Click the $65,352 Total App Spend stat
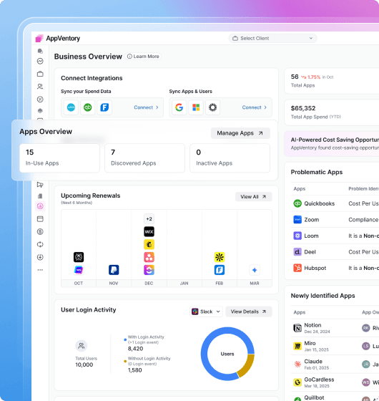 (x=332, y=112)
